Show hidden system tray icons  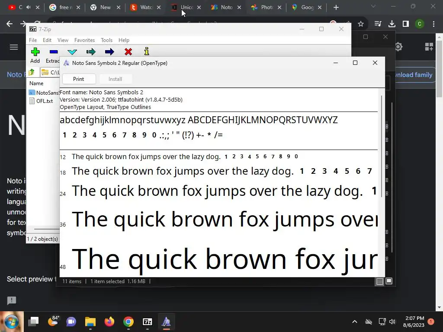355,322
